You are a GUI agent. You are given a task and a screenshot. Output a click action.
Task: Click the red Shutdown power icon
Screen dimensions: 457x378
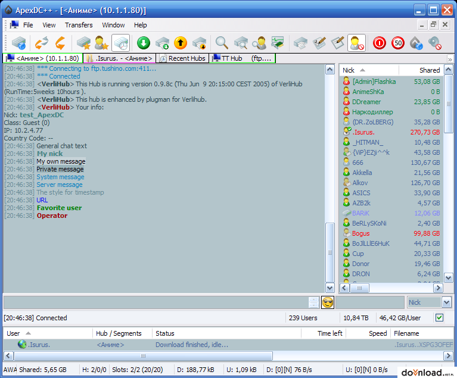click(x=379, y=43)
